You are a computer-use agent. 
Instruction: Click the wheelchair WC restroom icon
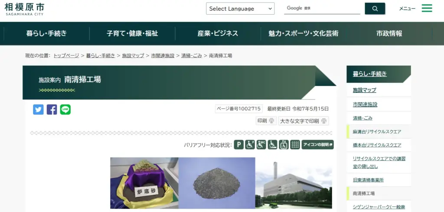pos(261,145)
